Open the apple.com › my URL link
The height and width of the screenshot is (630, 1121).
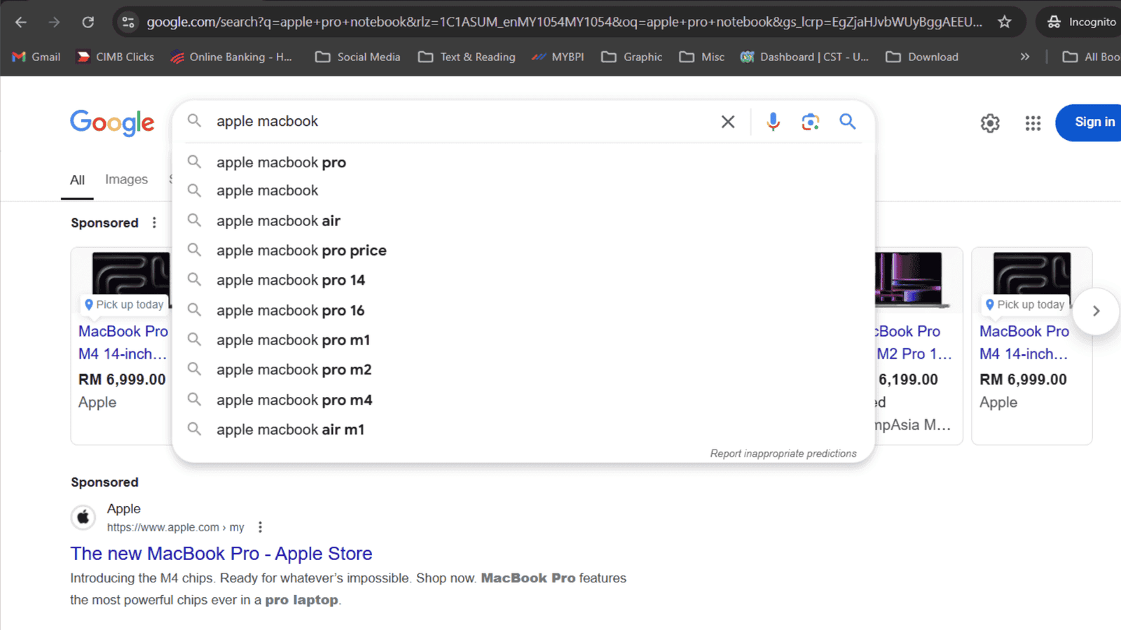[x=175, y=527]
